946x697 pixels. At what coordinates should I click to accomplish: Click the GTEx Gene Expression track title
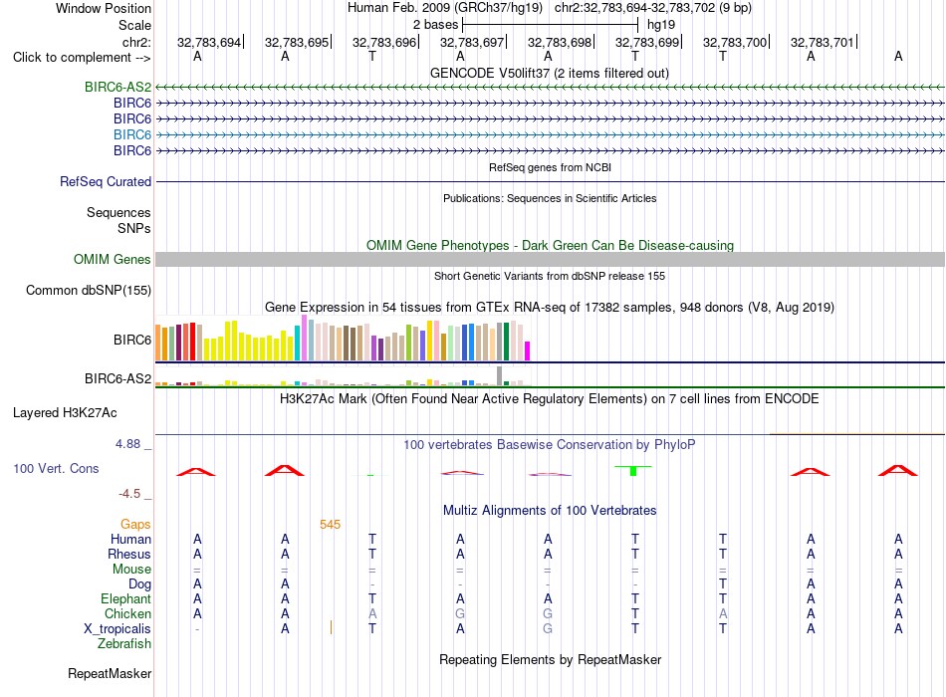[x=550, y=307]
